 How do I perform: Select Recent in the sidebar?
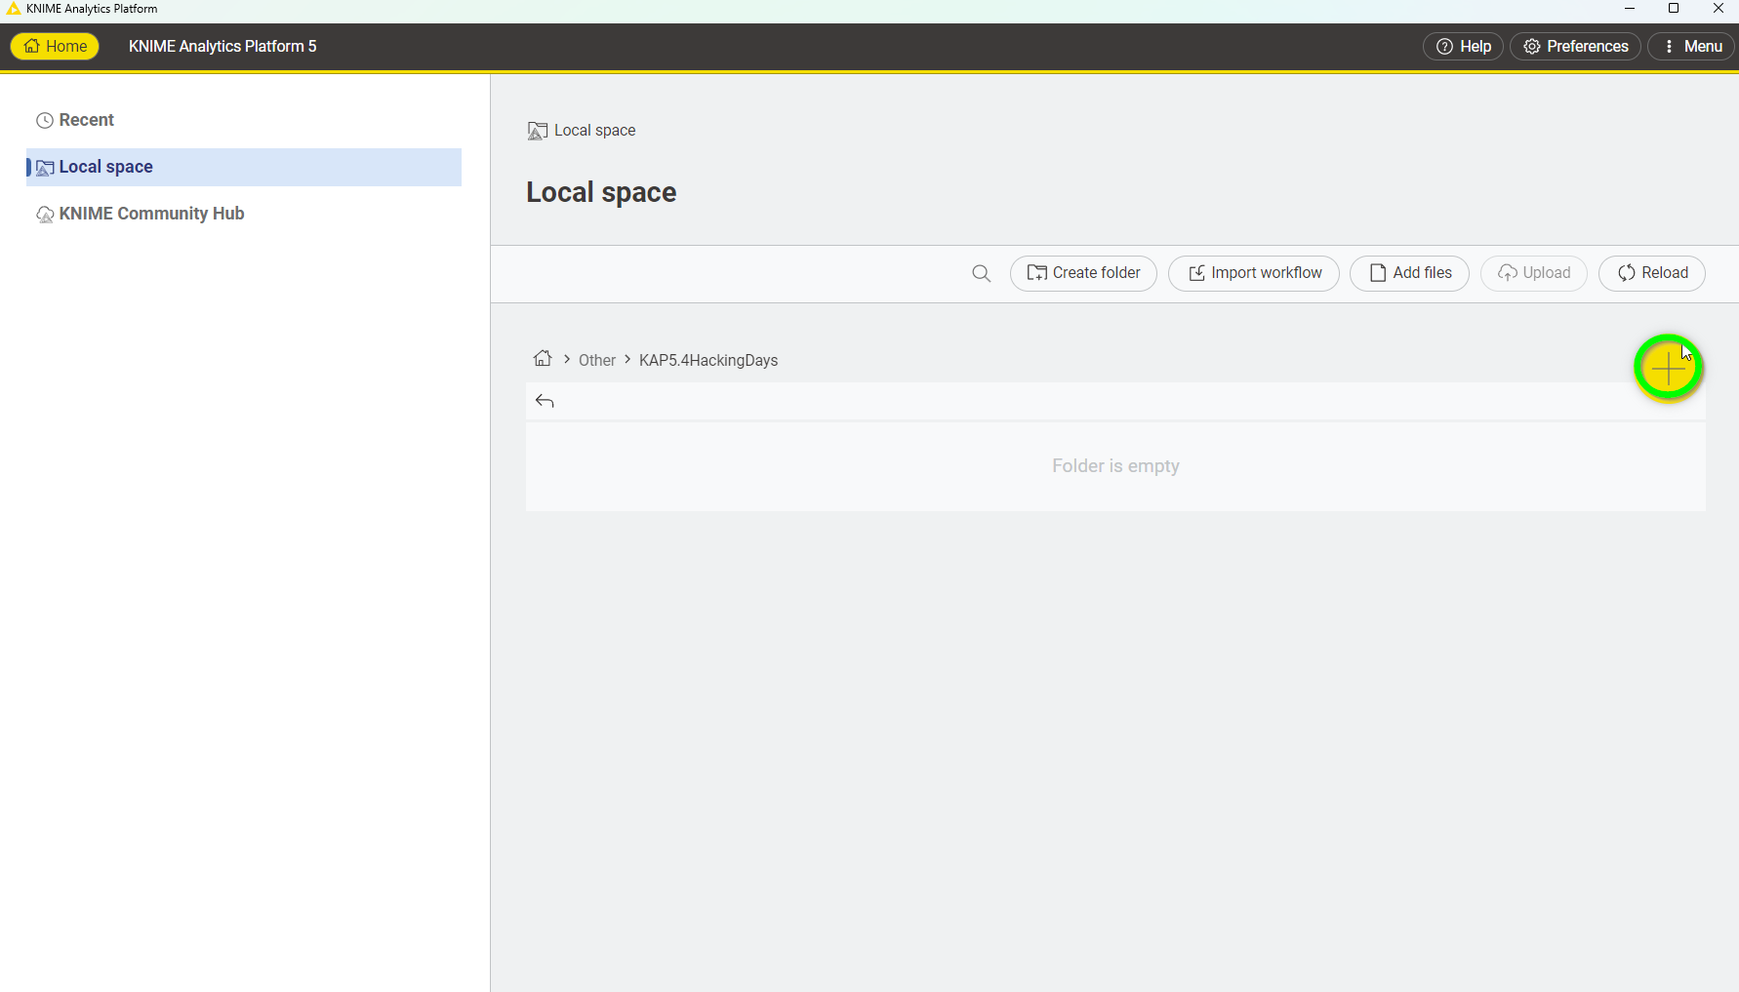(86, 120)
